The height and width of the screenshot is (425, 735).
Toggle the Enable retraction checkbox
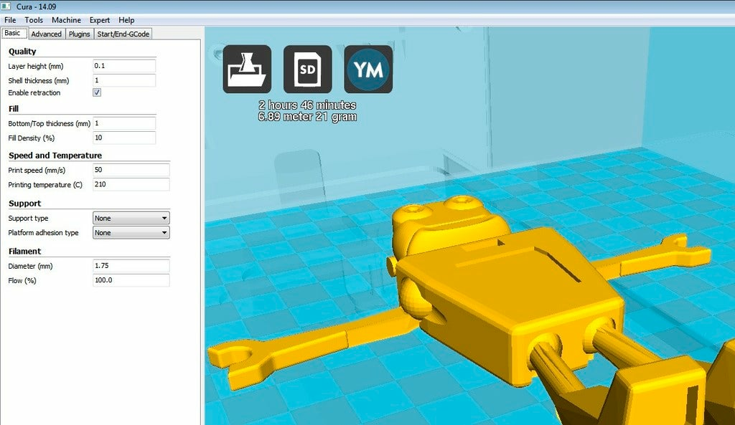pyautogui.click(x=96, y=92)
